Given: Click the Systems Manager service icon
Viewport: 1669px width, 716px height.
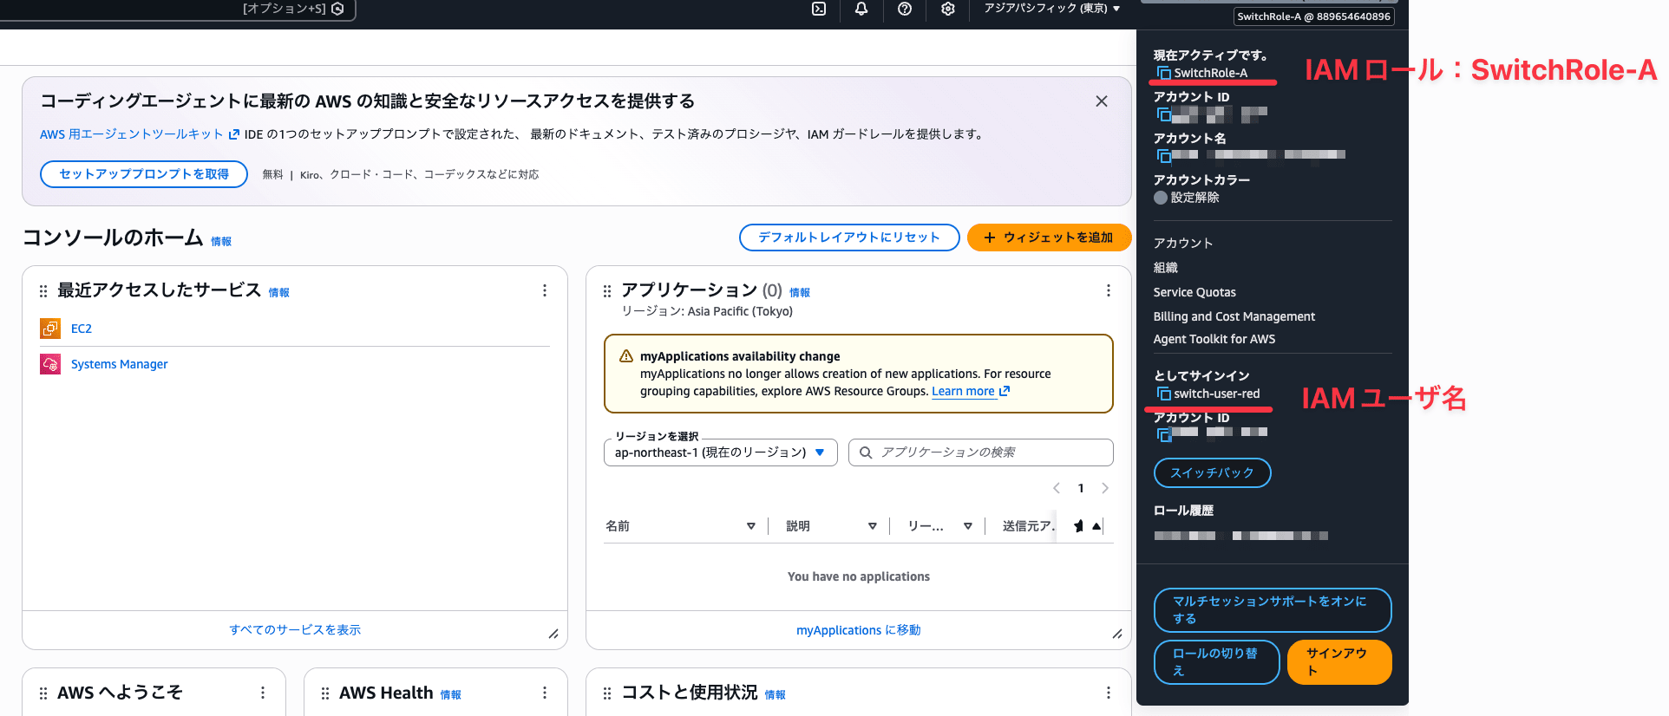Looking at the screenshot, I should (x=50, y=364).
